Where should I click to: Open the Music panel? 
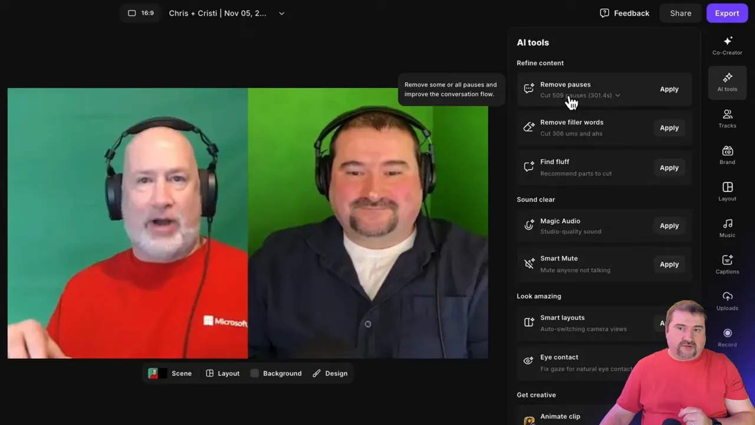pos(727,228)
